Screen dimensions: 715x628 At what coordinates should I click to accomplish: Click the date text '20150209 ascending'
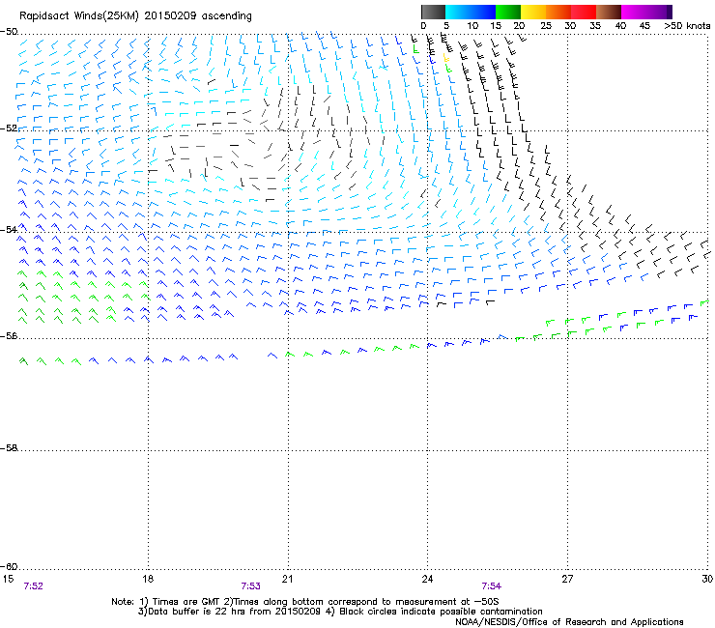pyautogui.click(x=198, y=16)
